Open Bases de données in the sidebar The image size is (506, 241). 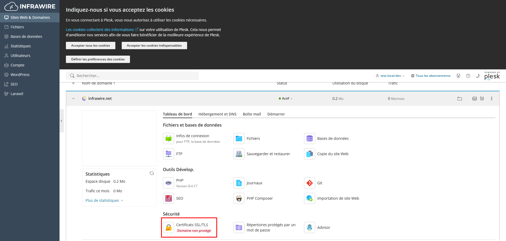point(26,37)
